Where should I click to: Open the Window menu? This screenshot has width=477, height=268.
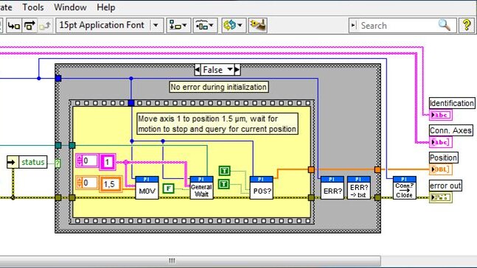[70, 7]
